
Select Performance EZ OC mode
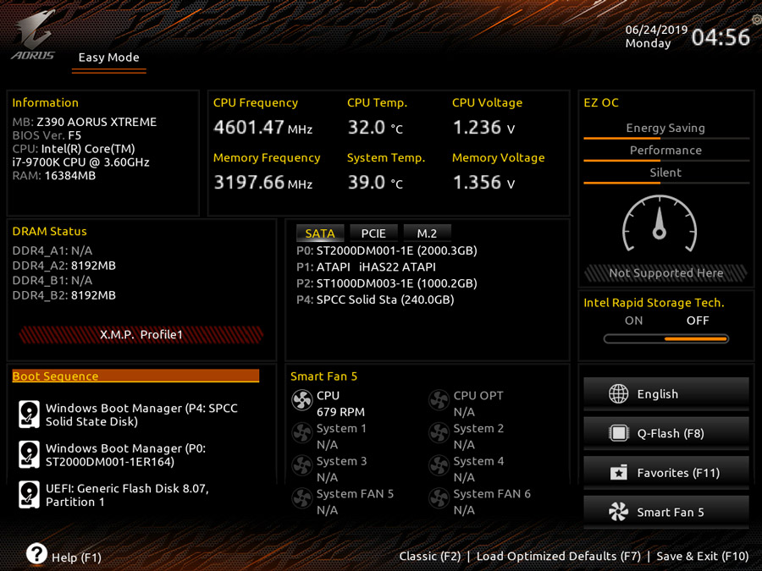click(665, 151)
